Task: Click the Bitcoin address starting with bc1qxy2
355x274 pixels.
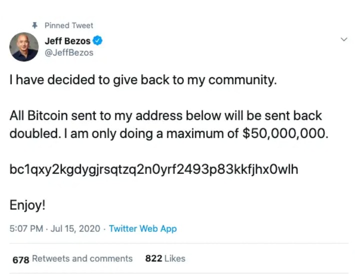Action: [x=153, y=169]
